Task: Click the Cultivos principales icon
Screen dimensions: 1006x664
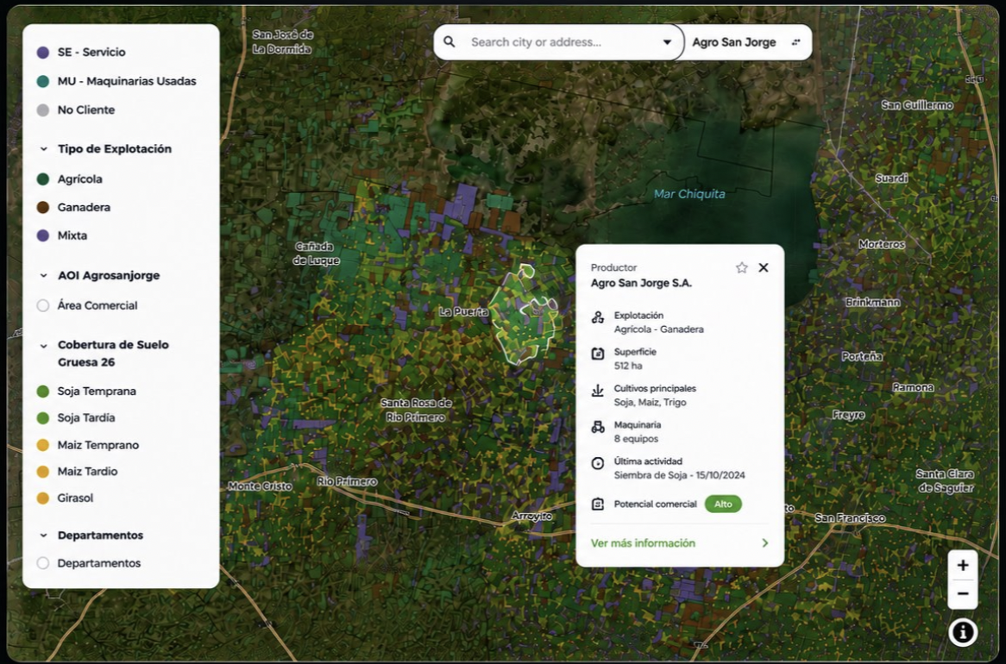Action: click(597, 390)
